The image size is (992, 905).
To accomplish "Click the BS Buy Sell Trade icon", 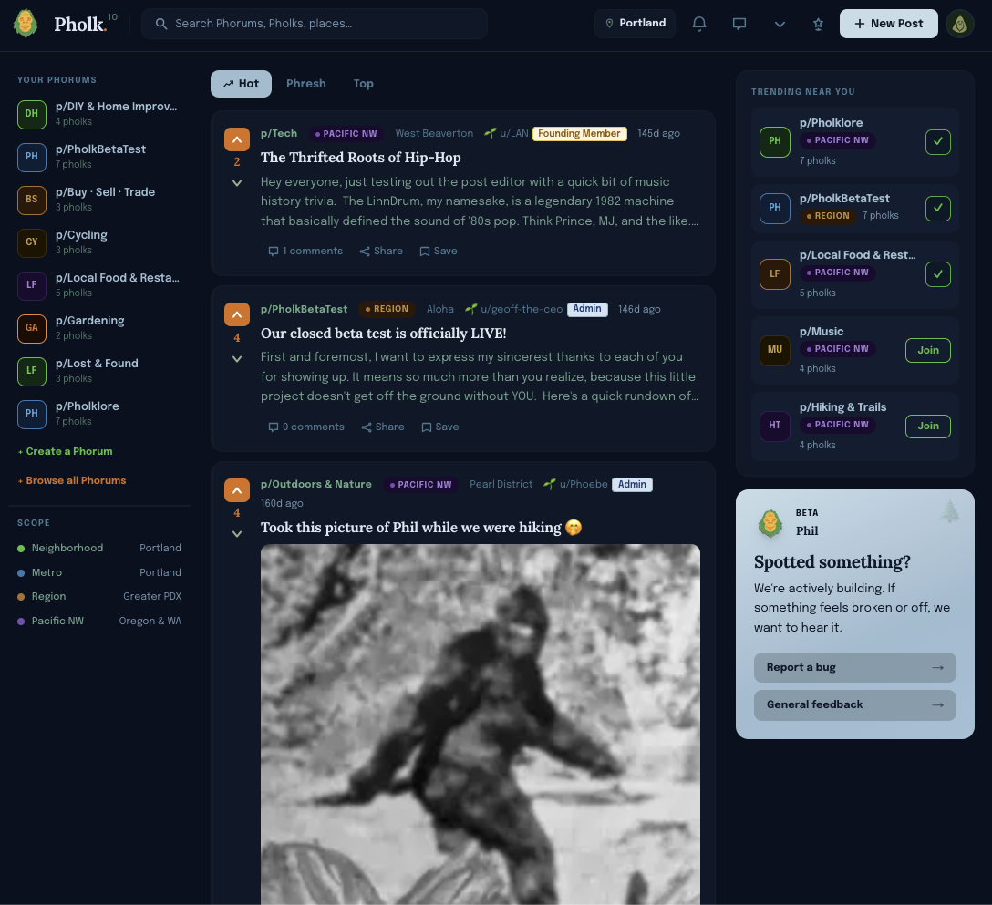I will [x=32, y=200].
